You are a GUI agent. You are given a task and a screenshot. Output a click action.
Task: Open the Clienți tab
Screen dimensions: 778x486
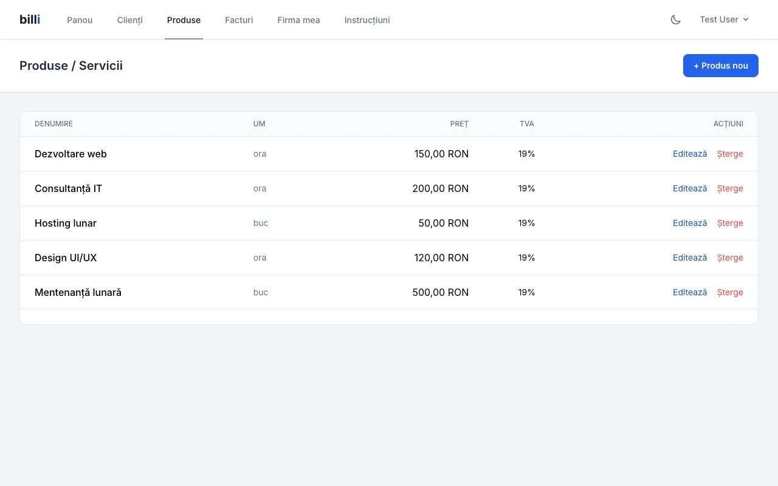click(129, 20)
